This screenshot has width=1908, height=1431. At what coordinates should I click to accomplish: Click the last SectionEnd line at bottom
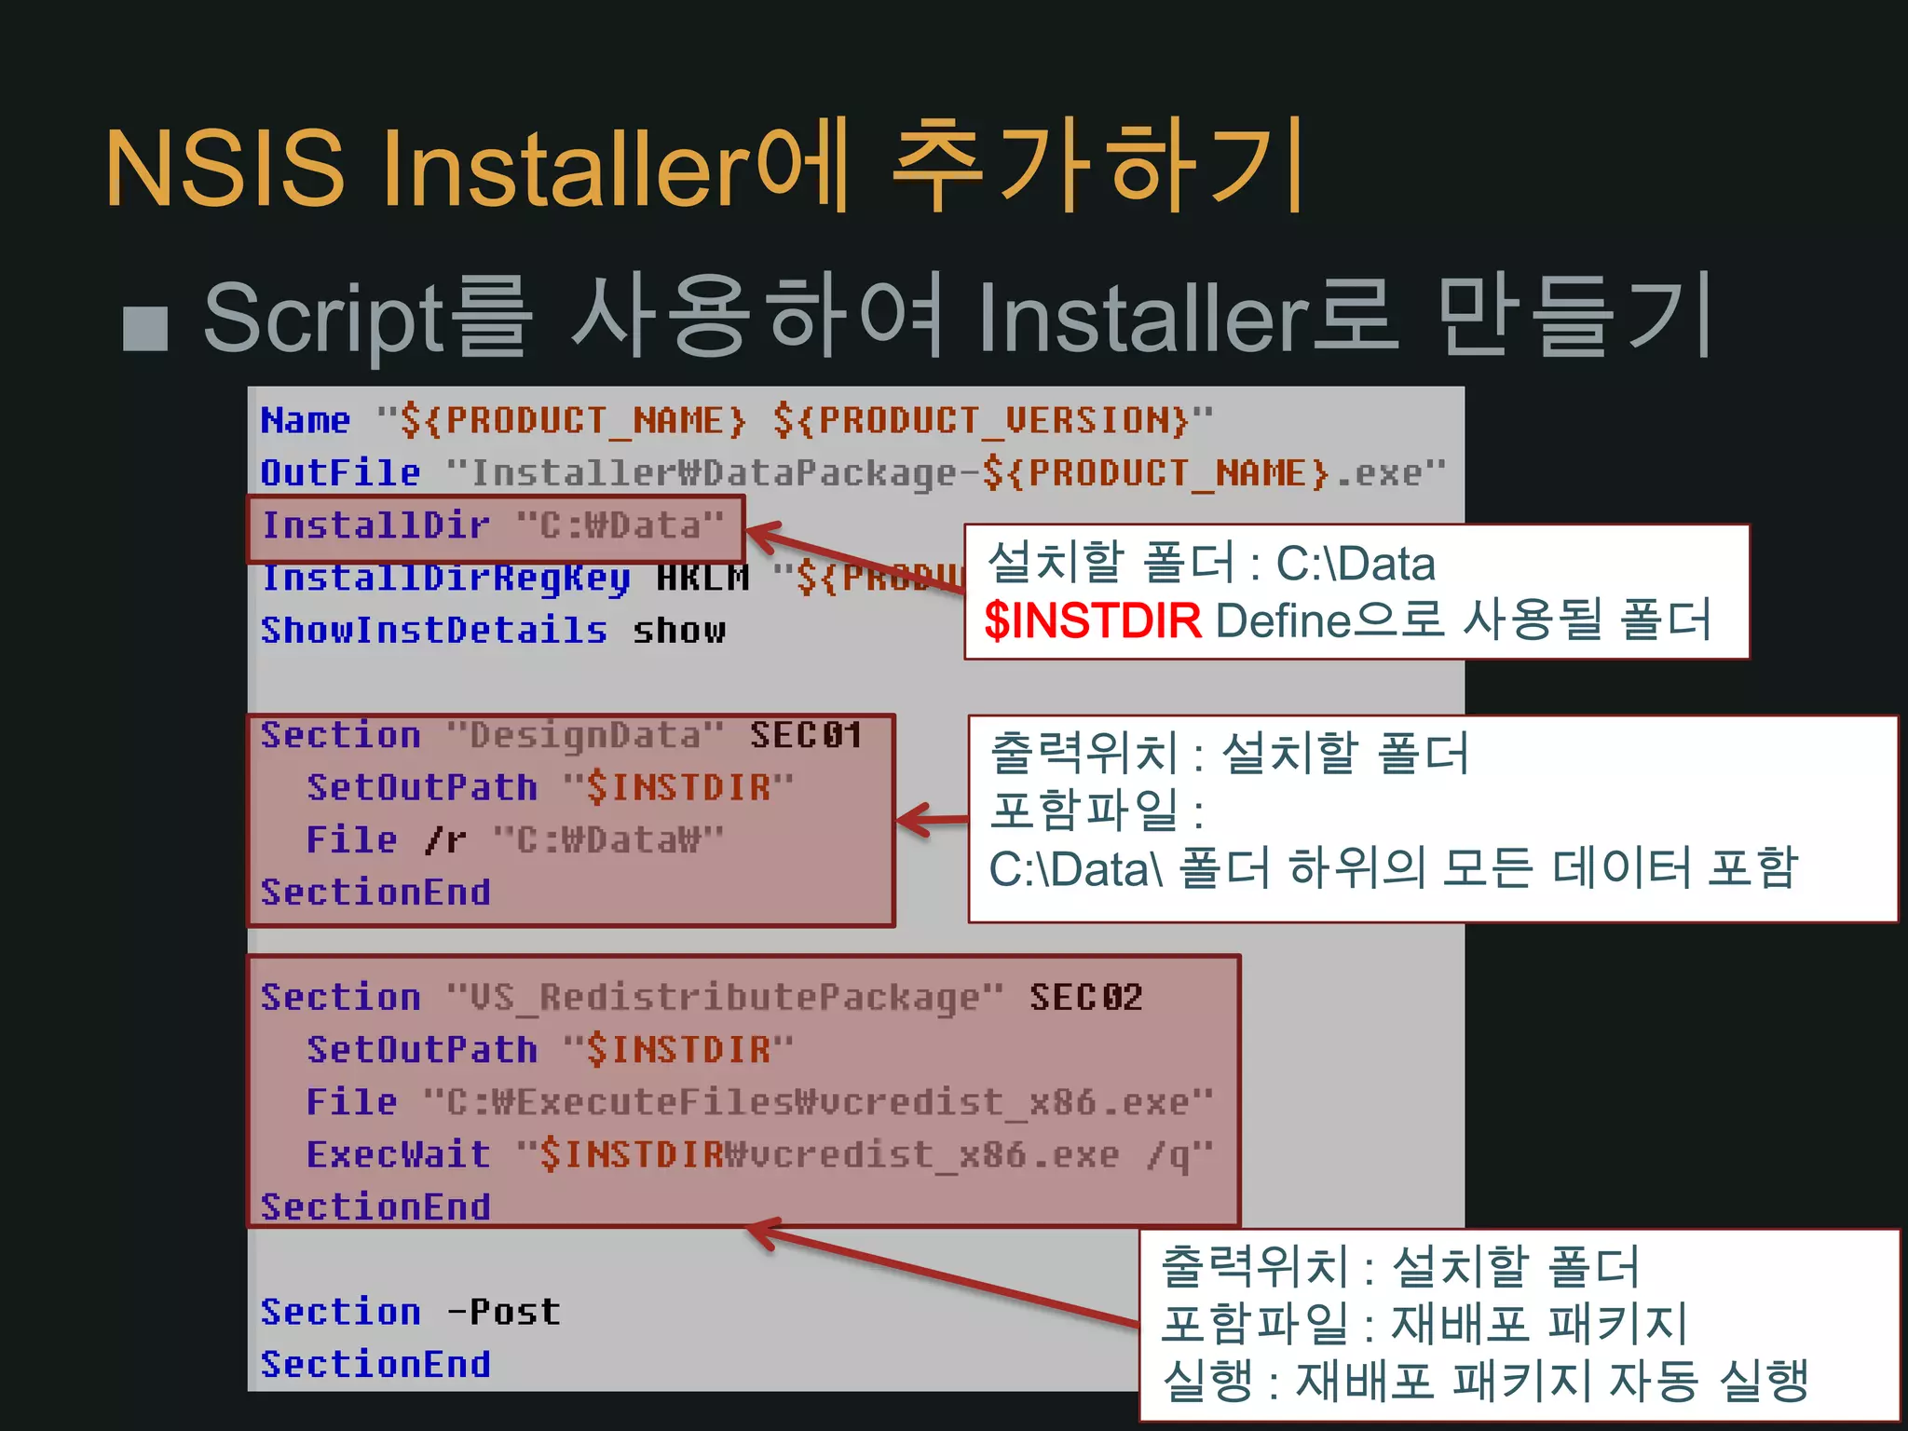click(375, 1364)
